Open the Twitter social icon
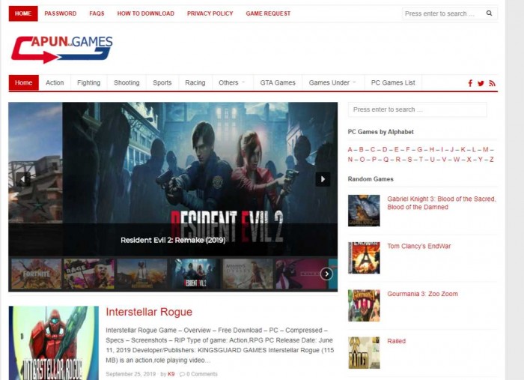Viewport: 524px width, 380px height. pyautogui.click(x=481, y=83)
